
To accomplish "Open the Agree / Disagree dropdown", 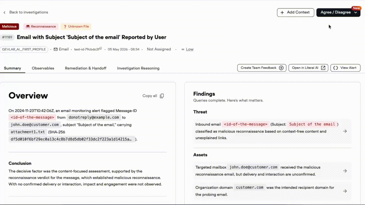I will point(338,12).
